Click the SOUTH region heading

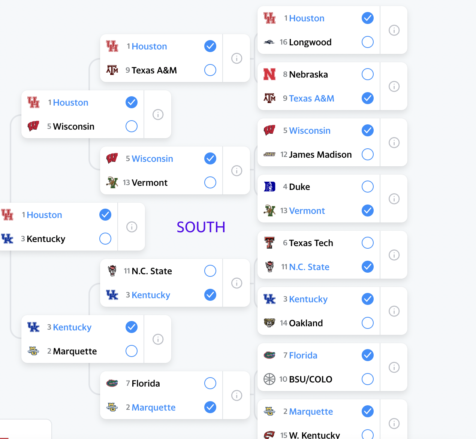(x=201, y=227)
